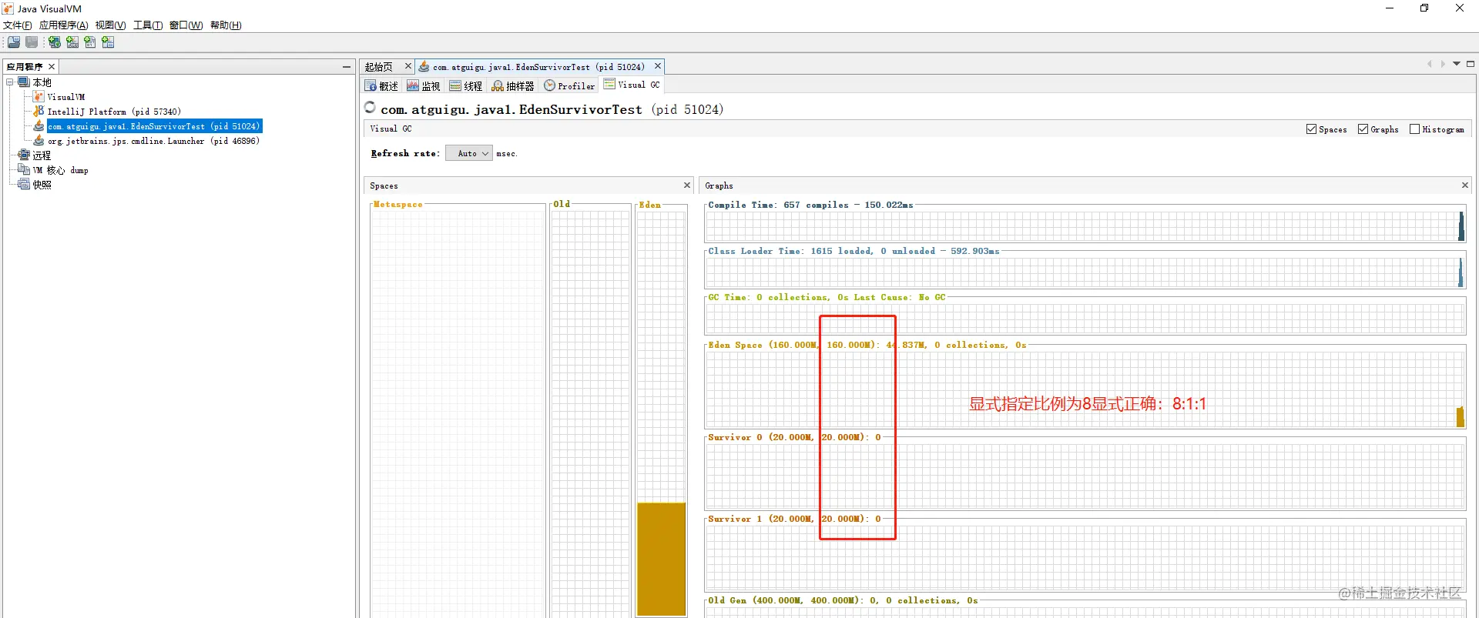
Task: Select the VM 核心 dump node
Action: 60,169
